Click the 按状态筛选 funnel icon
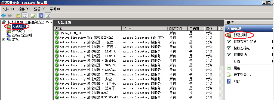This screenshot has height=100, width=274. point(229,48)
